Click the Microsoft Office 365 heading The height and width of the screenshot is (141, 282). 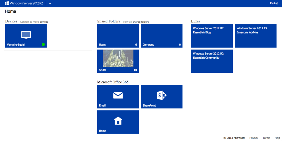pyautogui.click(x=113, y=82)
